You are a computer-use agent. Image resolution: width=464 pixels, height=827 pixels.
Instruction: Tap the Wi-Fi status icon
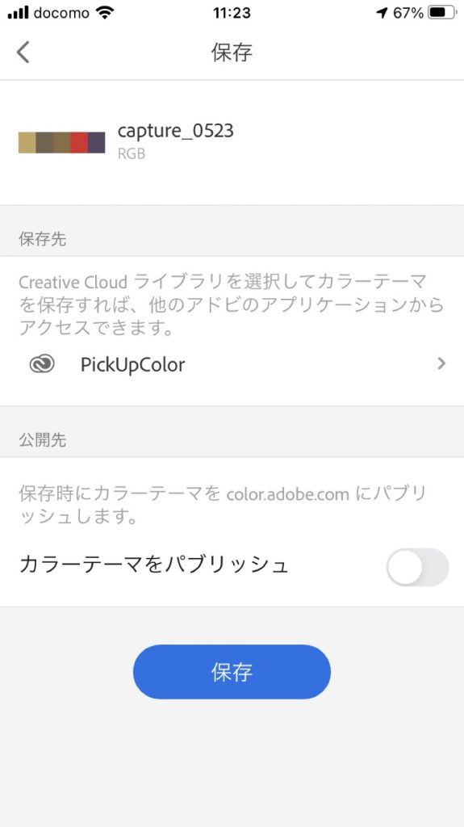pyautogui.click(x=106, y=13)
